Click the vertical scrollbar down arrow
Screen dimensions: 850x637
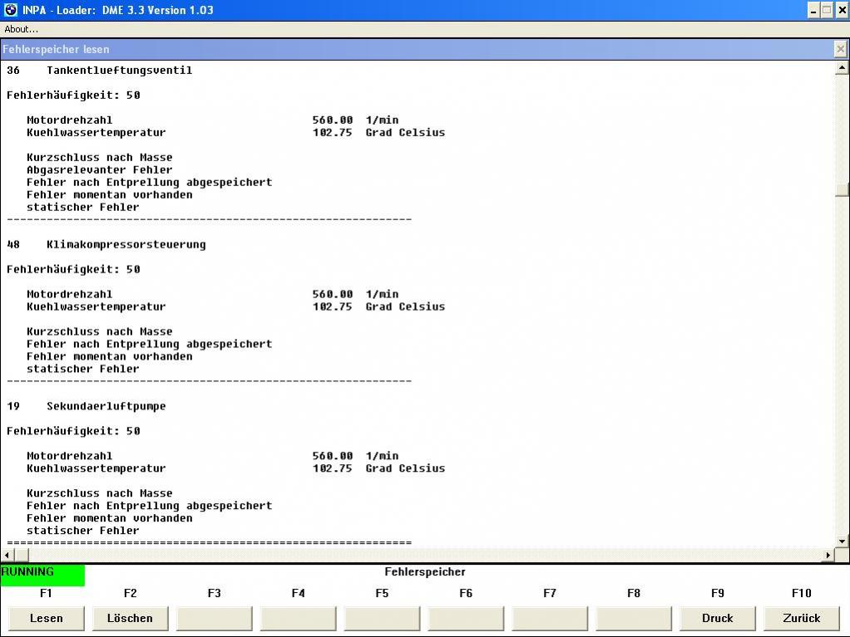coord(841,541)
